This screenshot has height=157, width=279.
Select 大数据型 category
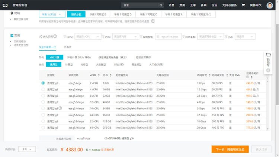tap(101, 64)
